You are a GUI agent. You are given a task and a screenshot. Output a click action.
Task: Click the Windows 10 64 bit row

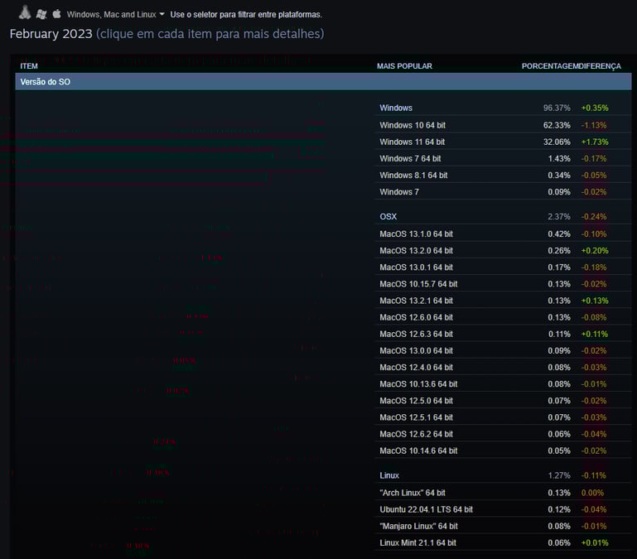503,125
